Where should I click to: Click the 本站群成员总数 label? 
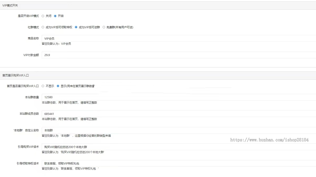pos(29,114)
